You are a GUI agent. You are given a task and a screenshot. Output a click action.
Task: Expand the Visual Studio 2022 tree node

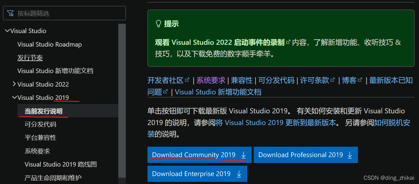coord(14,84)
